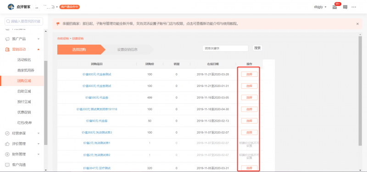Click the 设置促销信息 step tab
367x172 pixels.
point(128,49)
